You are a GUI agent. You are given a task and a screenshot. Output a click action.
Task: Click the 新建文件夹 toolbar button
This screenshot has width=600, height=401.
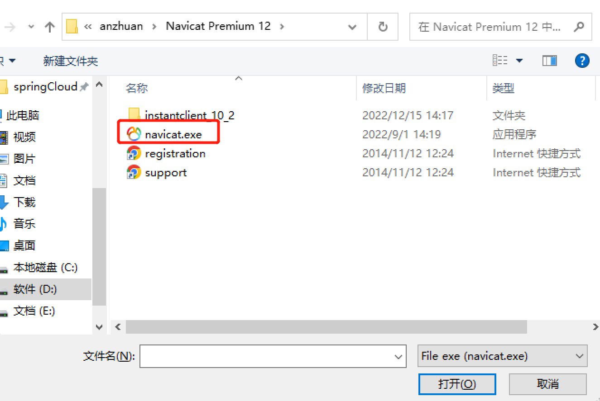(71, 61)
